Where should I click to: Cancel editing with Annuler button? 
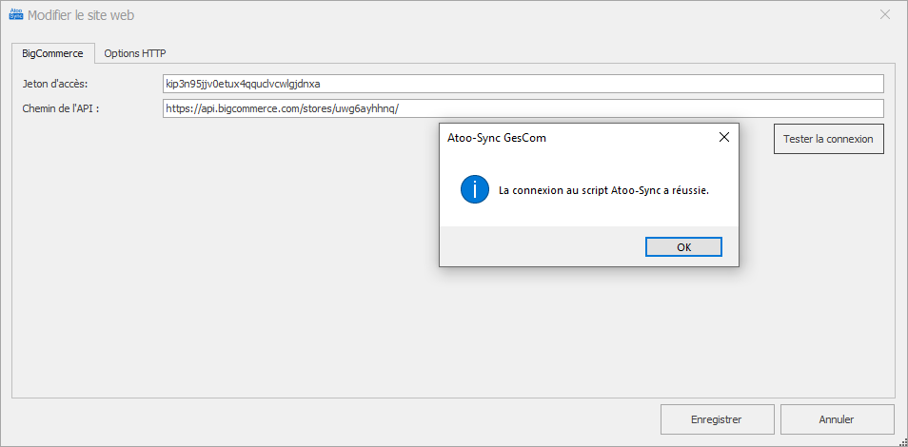[836, 419]
